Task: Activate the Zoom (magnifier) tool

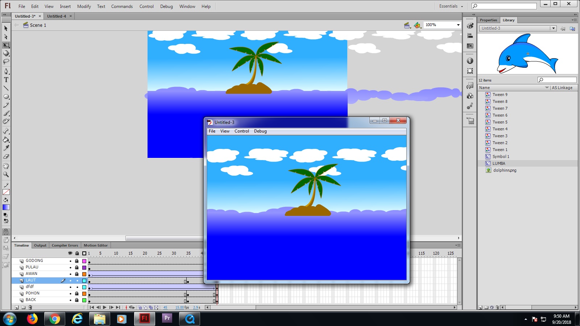Action: [6, 175]
